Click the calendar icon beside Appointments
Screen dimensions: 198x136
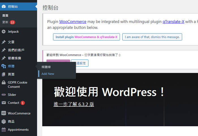4,129
